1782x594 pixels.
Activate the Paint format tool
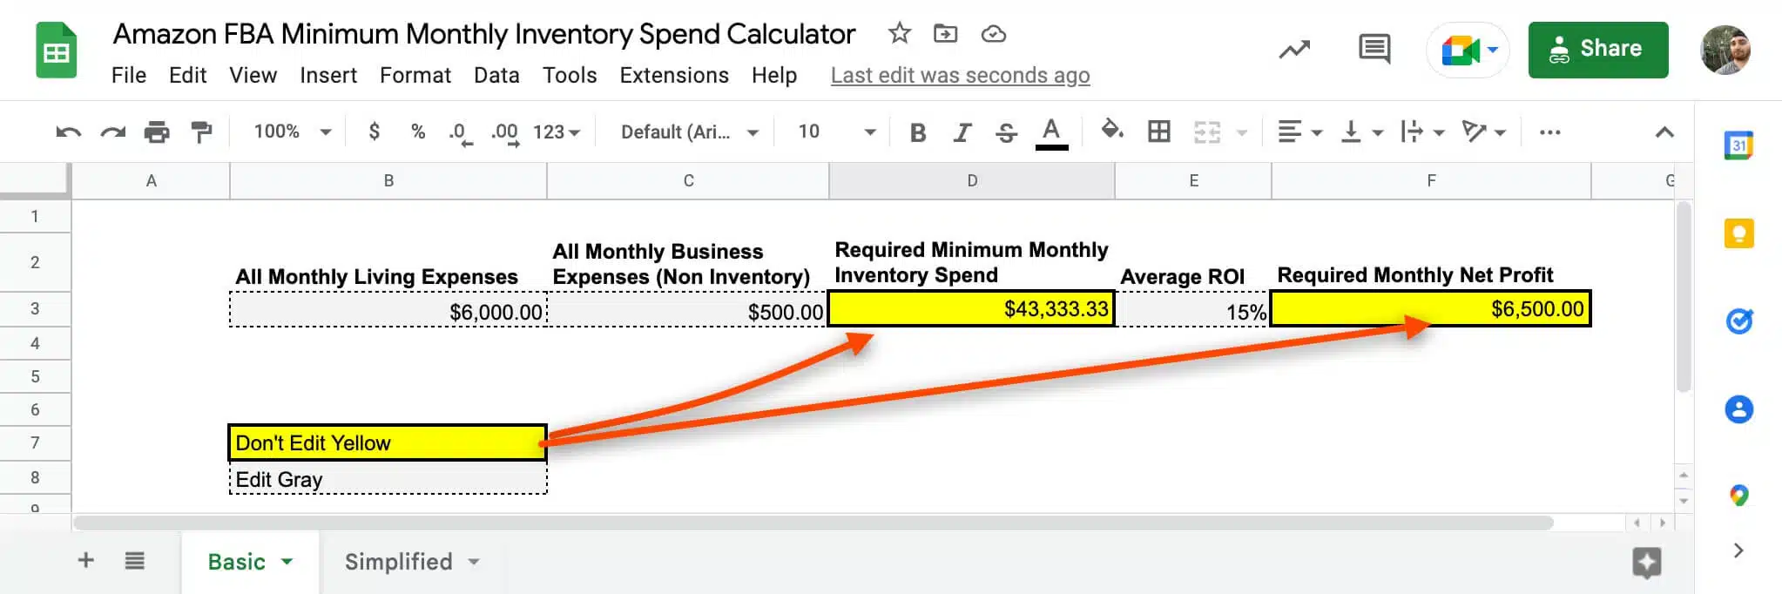coord(201,132)
